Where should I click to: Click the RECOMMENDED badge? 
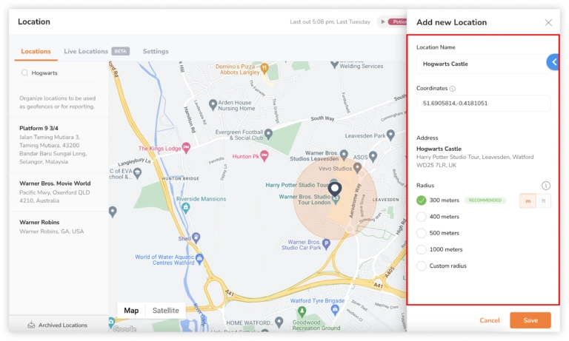485,200
